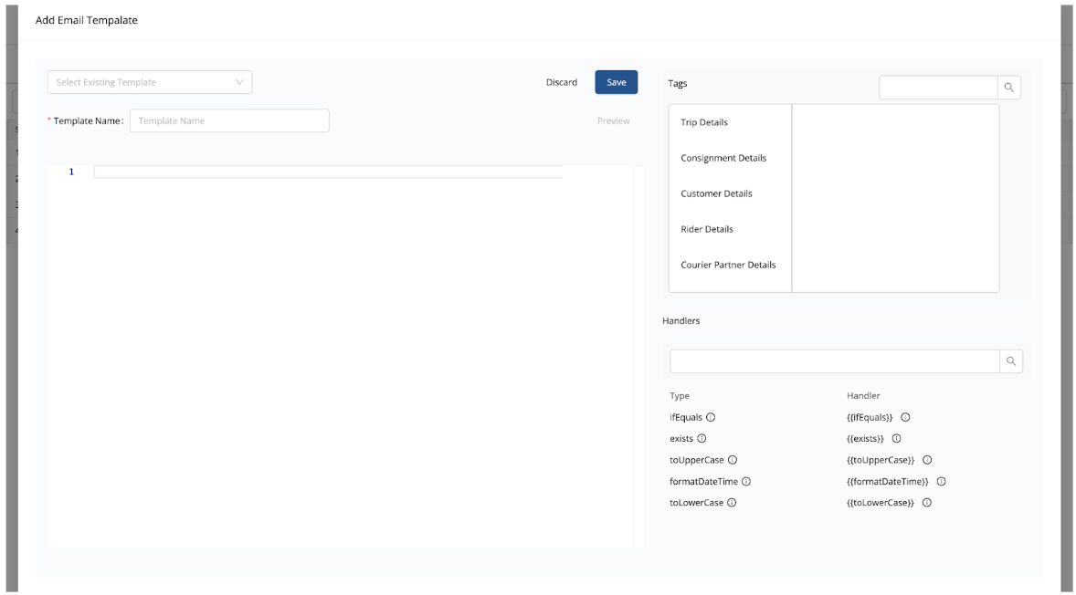Click info icon beside ifEquals type

pyautogui.click(x=711, y=417)
